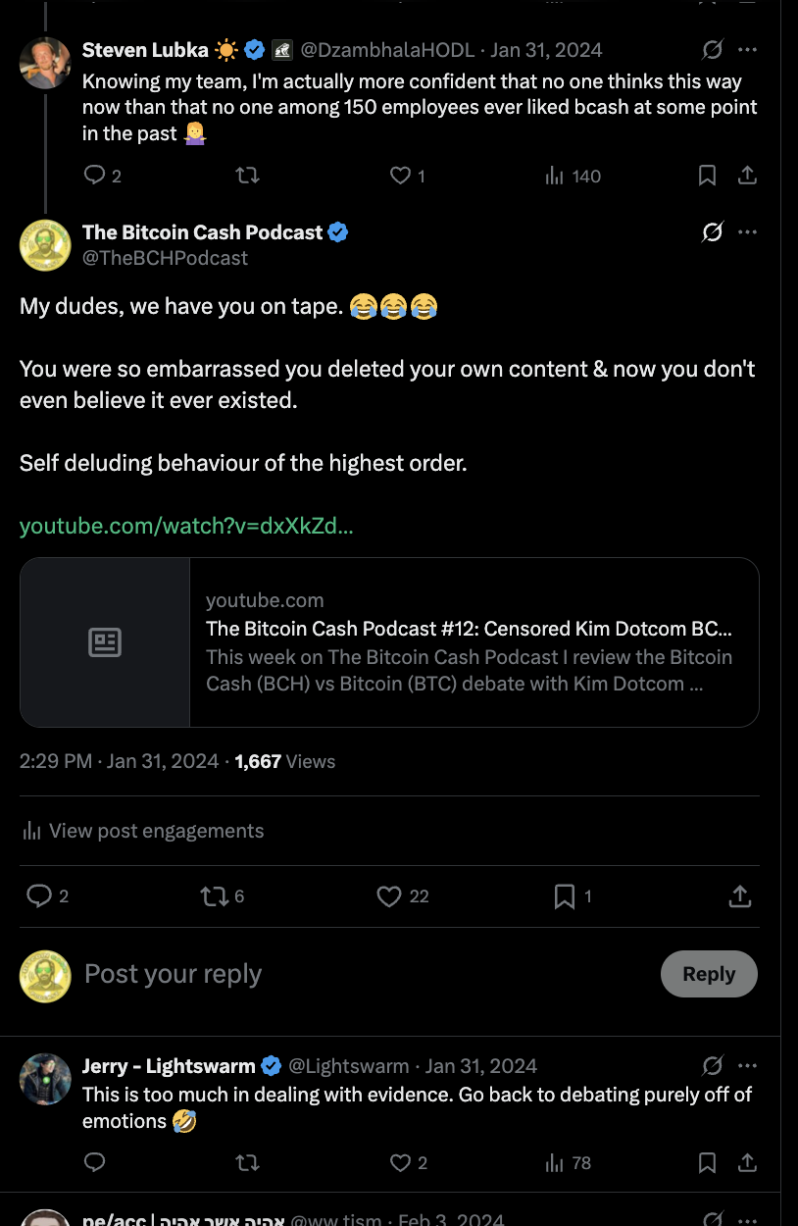This screenshot has height=1226, width=798.
Task: Like The Bitcoin Cash Podcast's main post
Action: 390,896
